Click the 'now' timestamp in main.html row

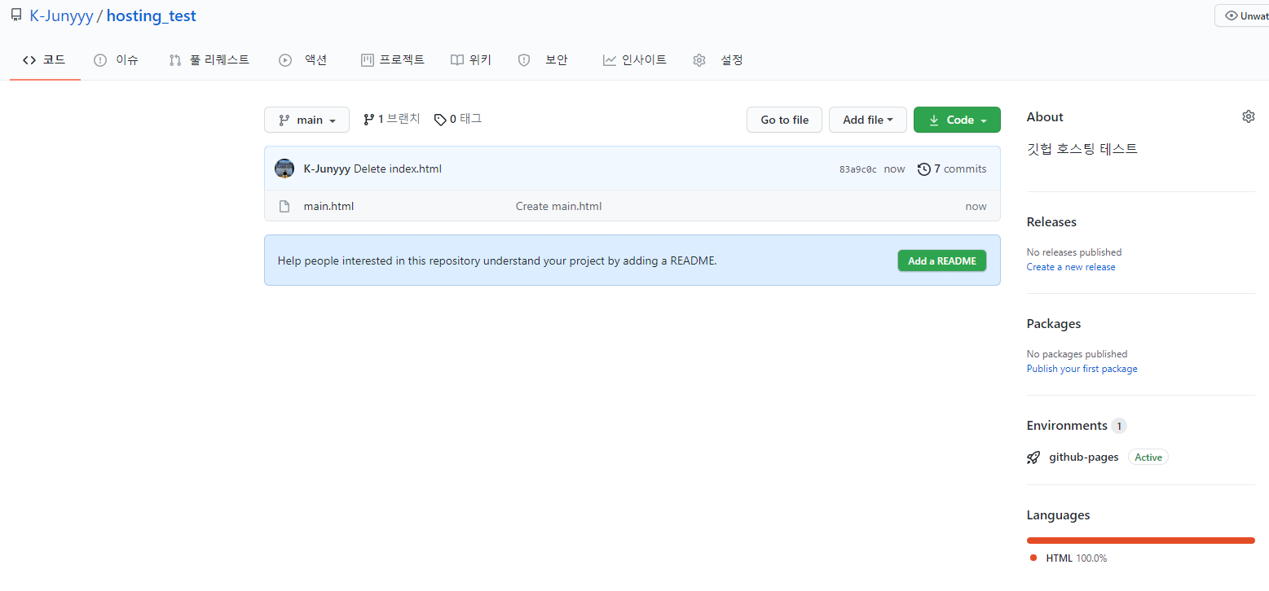(976, 206)
